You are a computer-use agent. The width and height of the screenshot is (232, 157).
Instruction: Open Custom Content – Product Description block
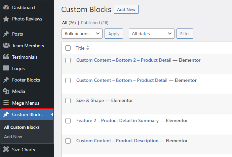pyautogui.click(x=117, y=141)
